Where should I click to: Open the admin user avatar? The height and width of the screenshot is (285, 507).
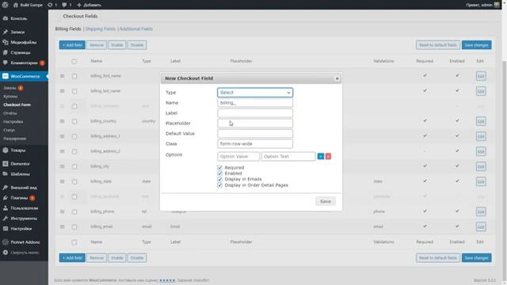[x=497, y=5]
